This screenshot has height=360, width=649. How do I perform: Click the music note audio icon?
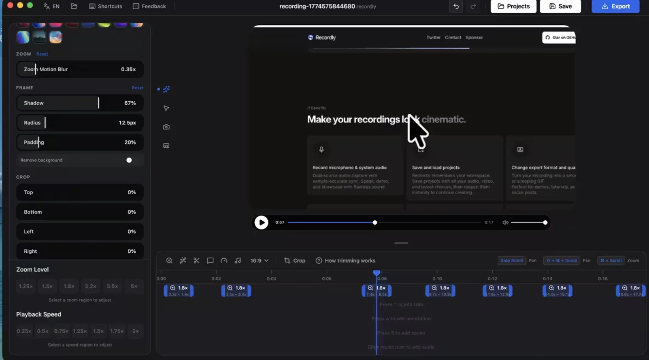pos(238,260)
